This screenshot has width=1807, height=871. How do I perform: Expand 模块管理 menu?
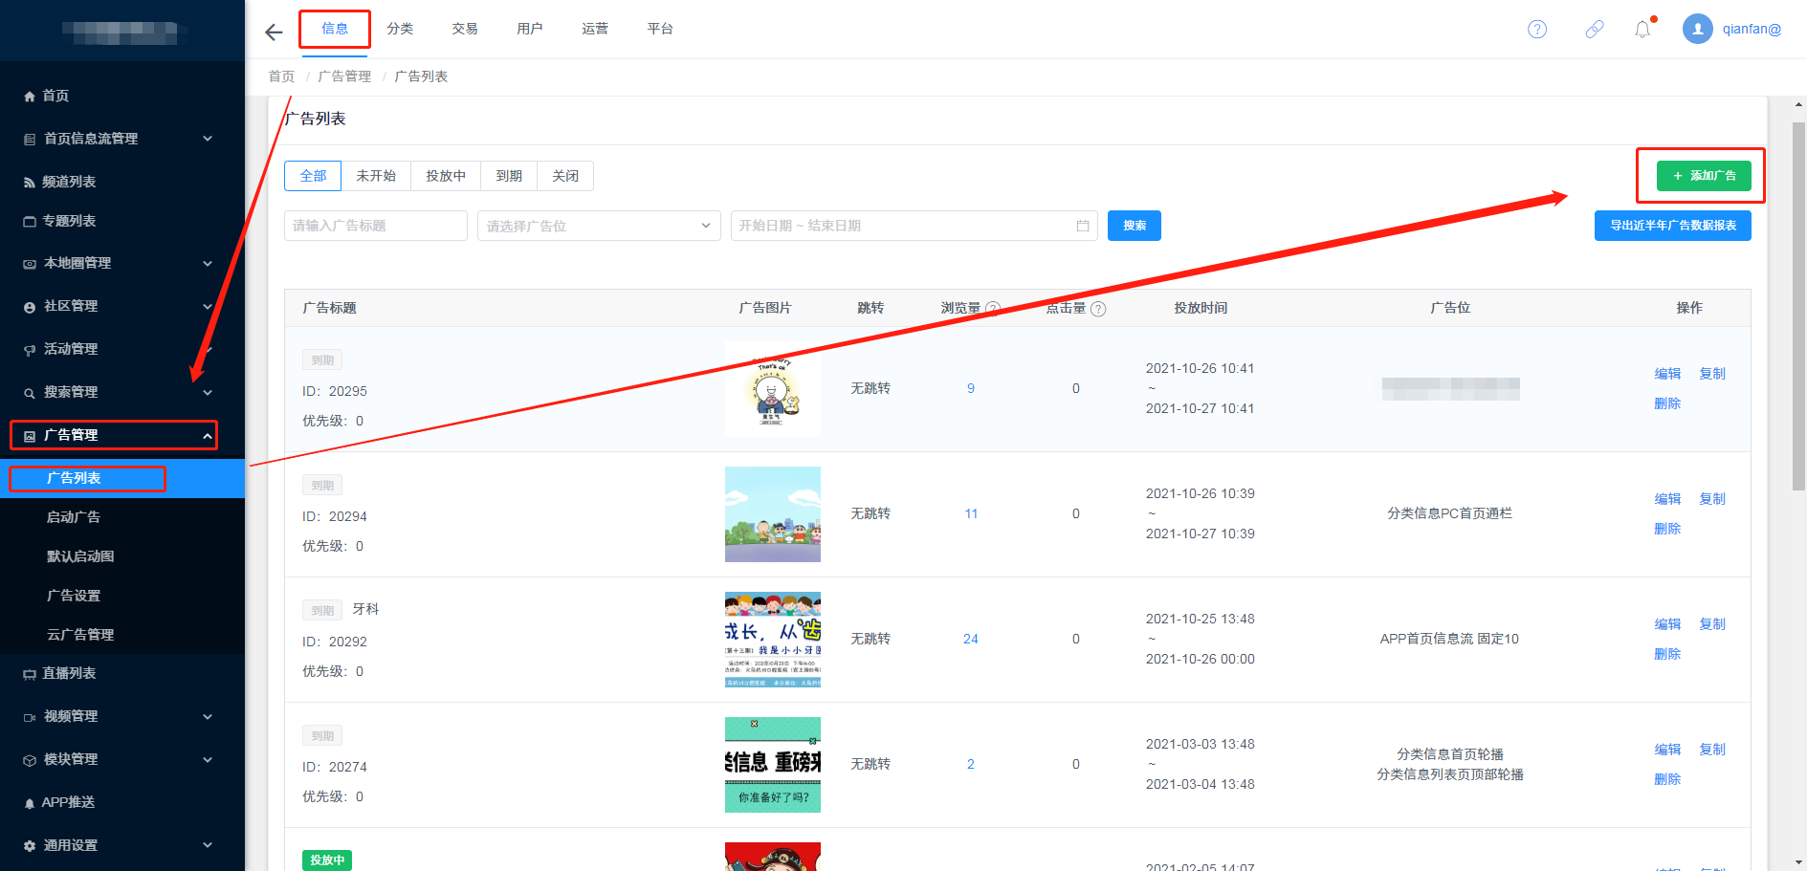122,759
